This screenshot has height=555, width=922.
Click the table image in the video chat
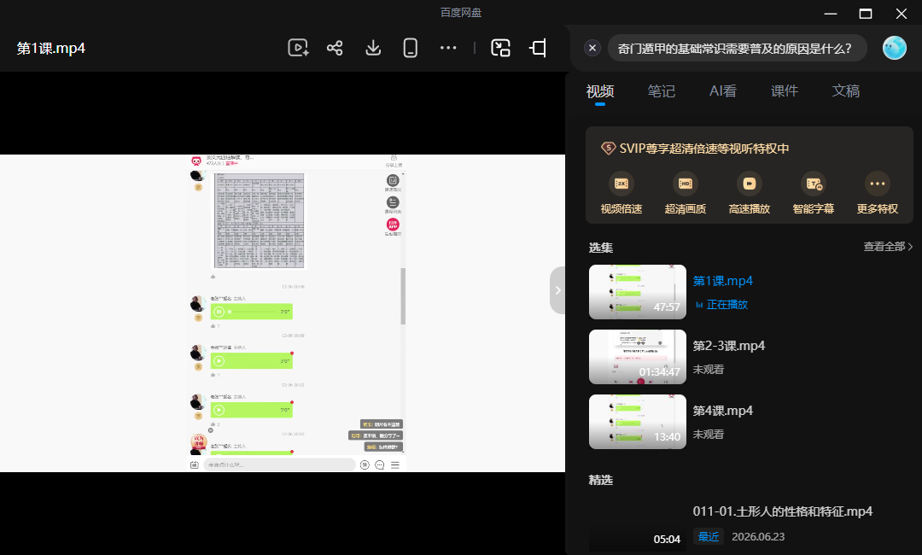pos(260,221)
